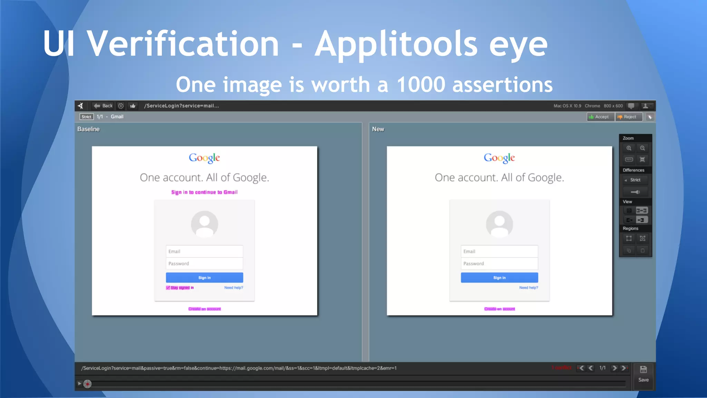This screenshot has height=398, width=707.
Task: Click the copy regions icon
Action: 629,250
